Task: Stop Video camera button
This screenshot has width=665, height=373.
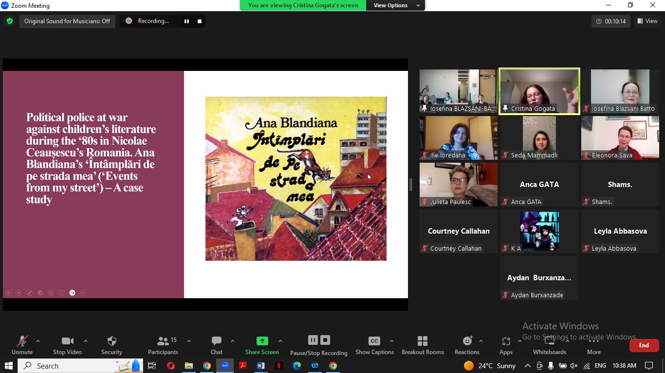Action: 67,345
